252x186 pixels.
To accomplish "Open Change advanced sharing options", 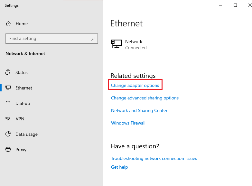I will [145, 98].
